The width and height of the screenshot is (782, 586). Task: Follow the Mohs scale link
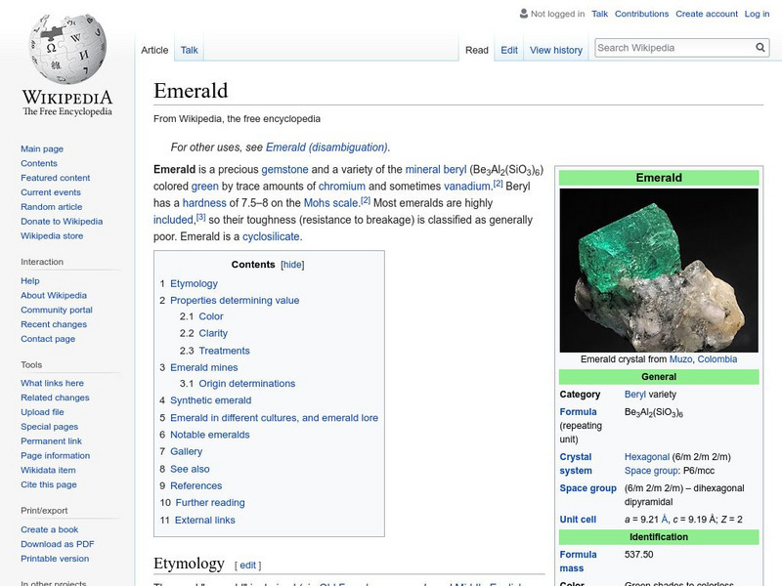coord(331,203)
